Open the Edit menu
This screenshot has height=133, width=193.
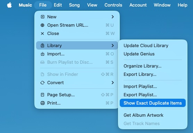(58, 5)
